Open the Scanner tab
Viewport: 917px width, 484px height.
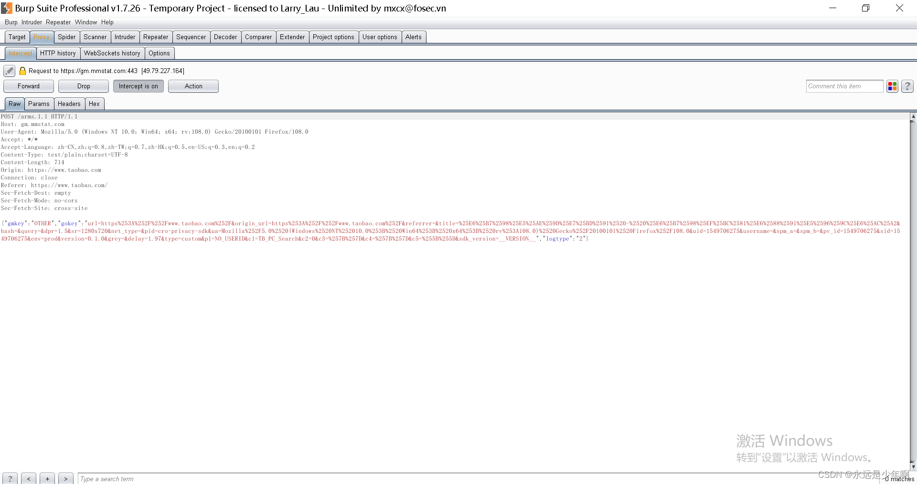tap(95, 37)
